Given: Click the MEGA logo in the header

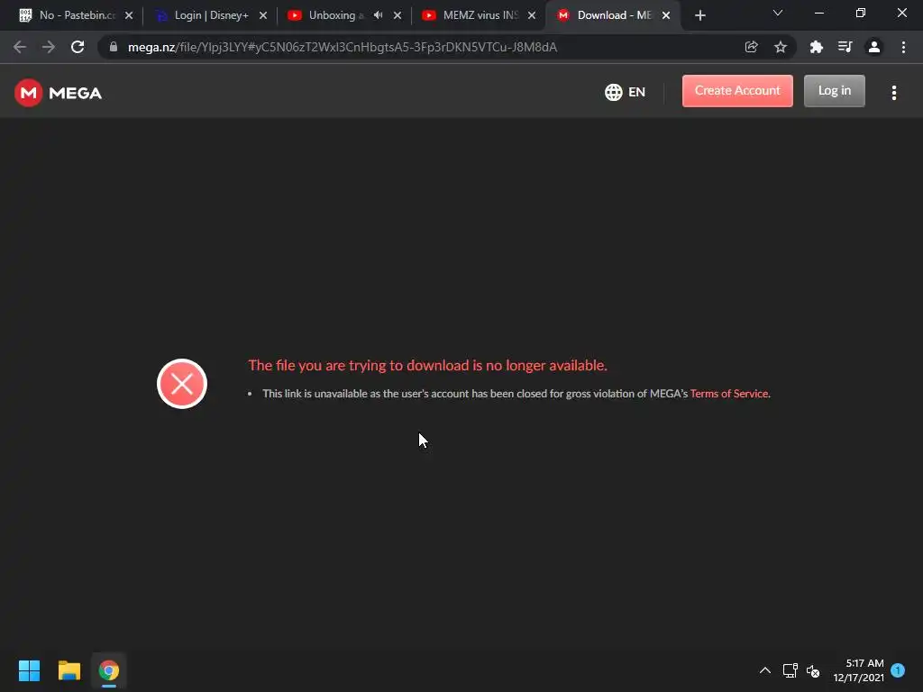Looking at the screenshot, I should (x=59, y=93).
